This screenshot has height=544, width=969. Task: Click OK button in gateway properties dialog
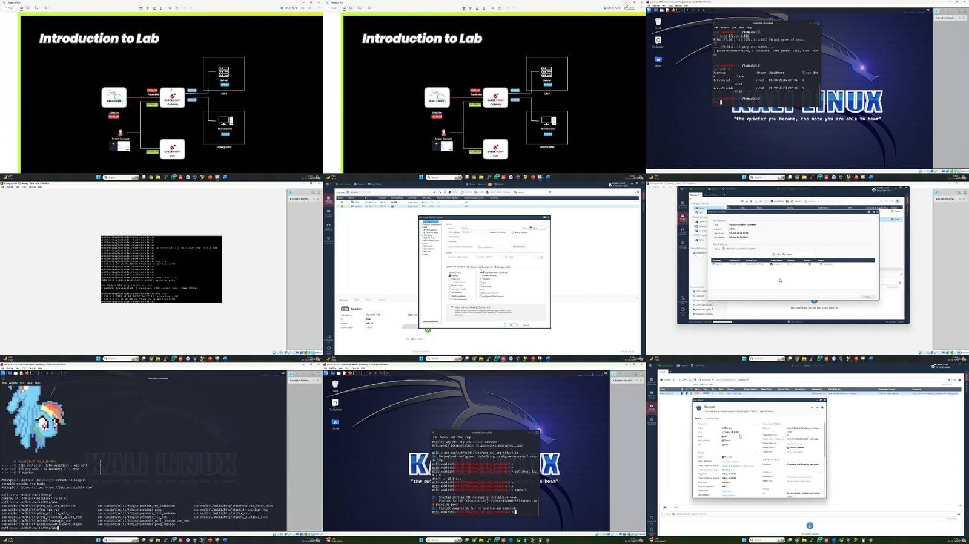coord(511,325)
